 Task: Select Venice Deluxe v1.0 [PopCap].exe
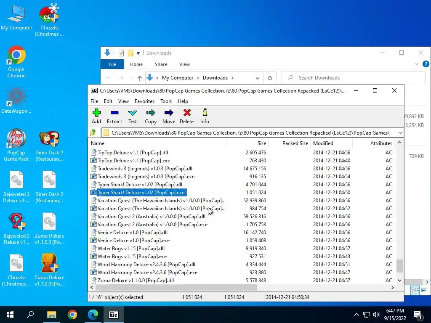click(133, 241)
